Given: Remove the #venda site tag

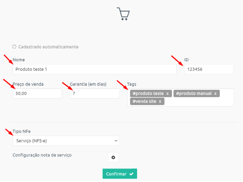Looking at the screenshot, I should coord(160,101).
